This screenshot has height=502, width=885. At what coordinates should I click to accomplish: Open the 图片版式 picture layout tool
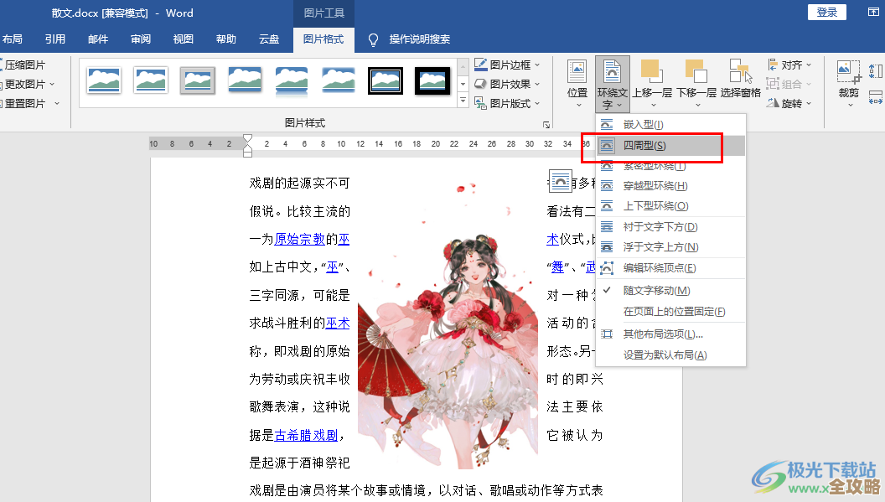point(506,103)
